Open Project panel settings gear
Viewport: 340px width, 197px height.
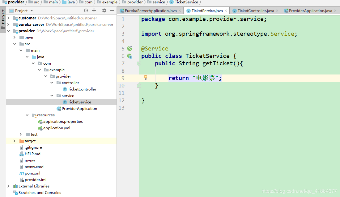104,10
